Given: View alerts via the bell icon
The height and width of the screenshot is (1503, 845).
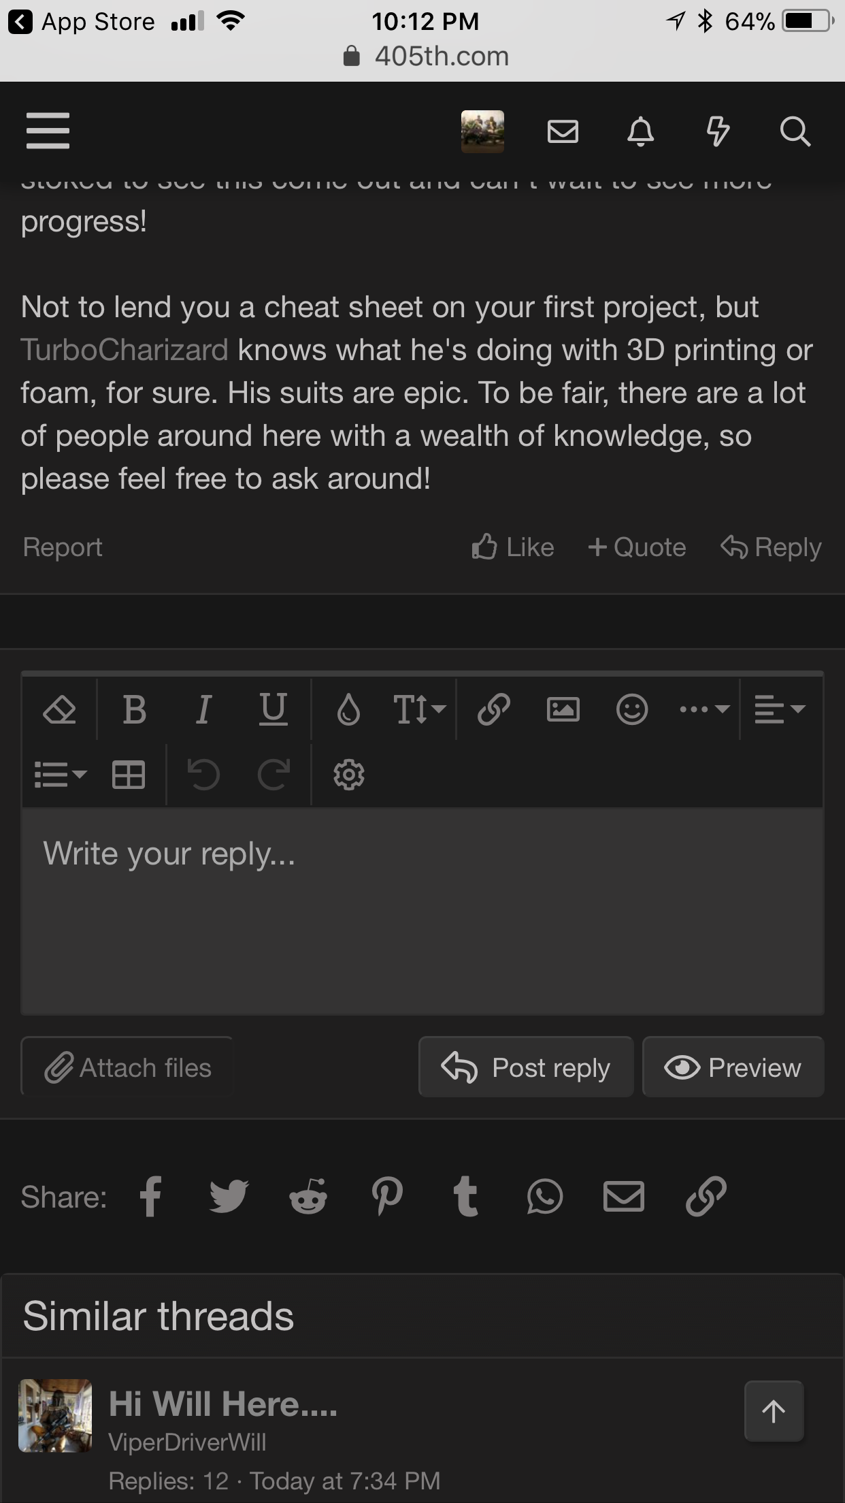Looking at the screenshot, I should pos(640,131).
